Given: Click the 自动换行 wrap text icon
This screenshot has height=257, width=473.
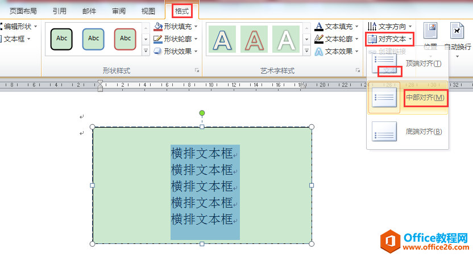Looking at the screenshot, I should tap(457, 31).
